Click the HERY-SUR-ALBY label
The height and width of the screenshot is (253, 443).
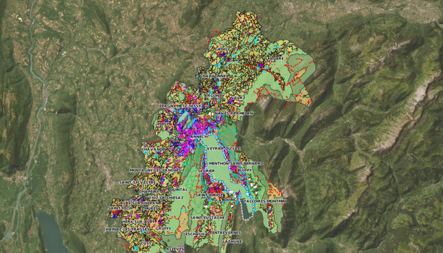point(138,222)
